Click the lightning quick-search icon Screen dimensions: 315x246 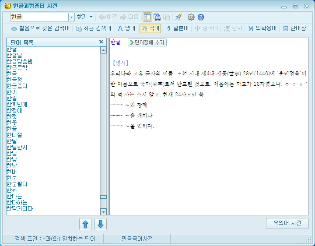coord(178,17)
